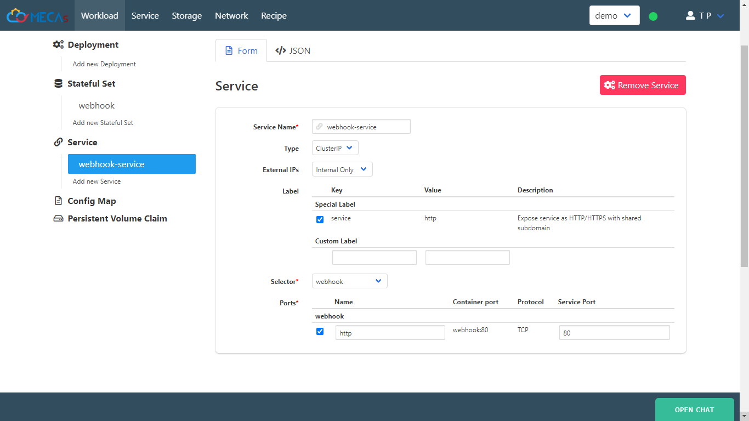Click the Add new Service link
The height and width of the screenshot is (421, 749).
coord(97,181)
